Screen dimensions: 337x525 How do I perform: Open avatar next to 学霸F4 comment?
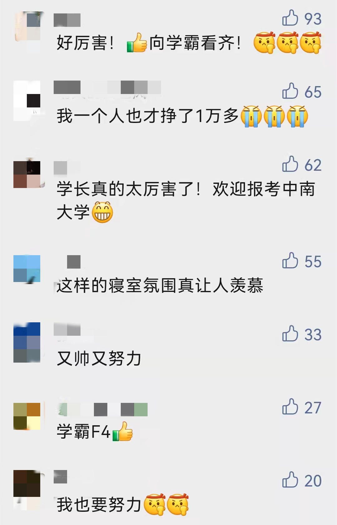[27, 416]
